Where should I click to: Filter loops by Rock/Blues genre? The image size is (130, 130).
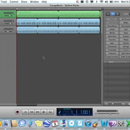click(112, 26)
